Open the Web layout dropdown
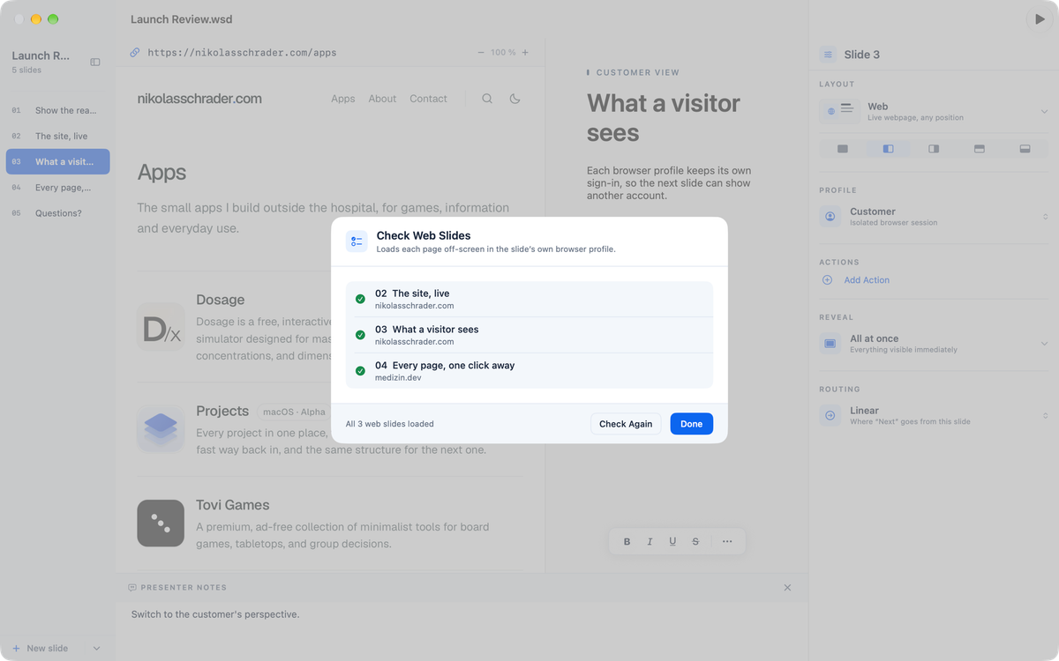The image size is (1059, 661). click(x=934, y=111)
